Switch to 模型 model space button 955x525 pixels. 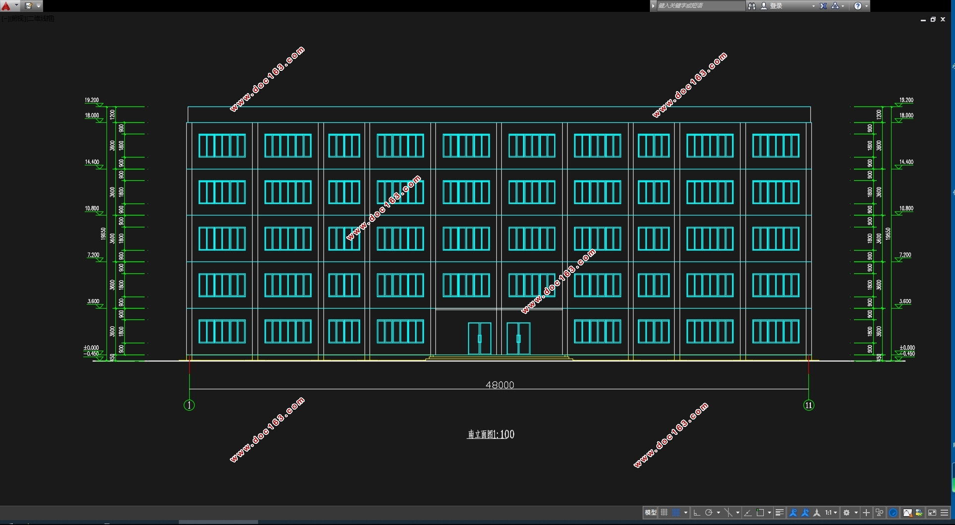(650, 513)
